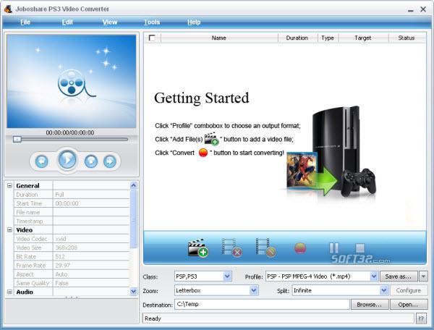Click the Clear list filmstrip icon
This screenshot has height=330, width=434.
266,247
